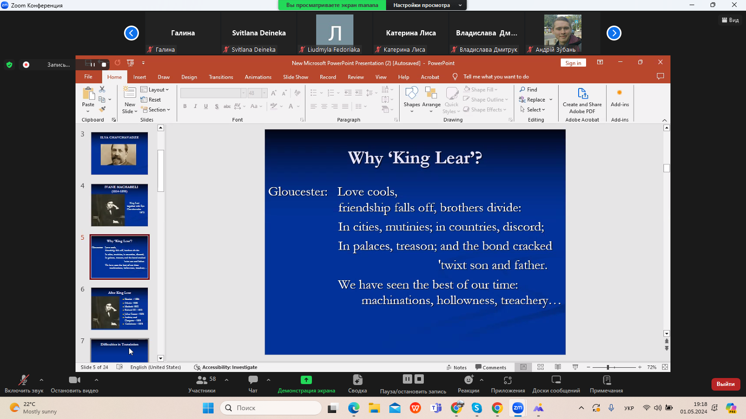Open the Slide Show ribbon tab
The image size is (746, 419).
pos(295,77)
